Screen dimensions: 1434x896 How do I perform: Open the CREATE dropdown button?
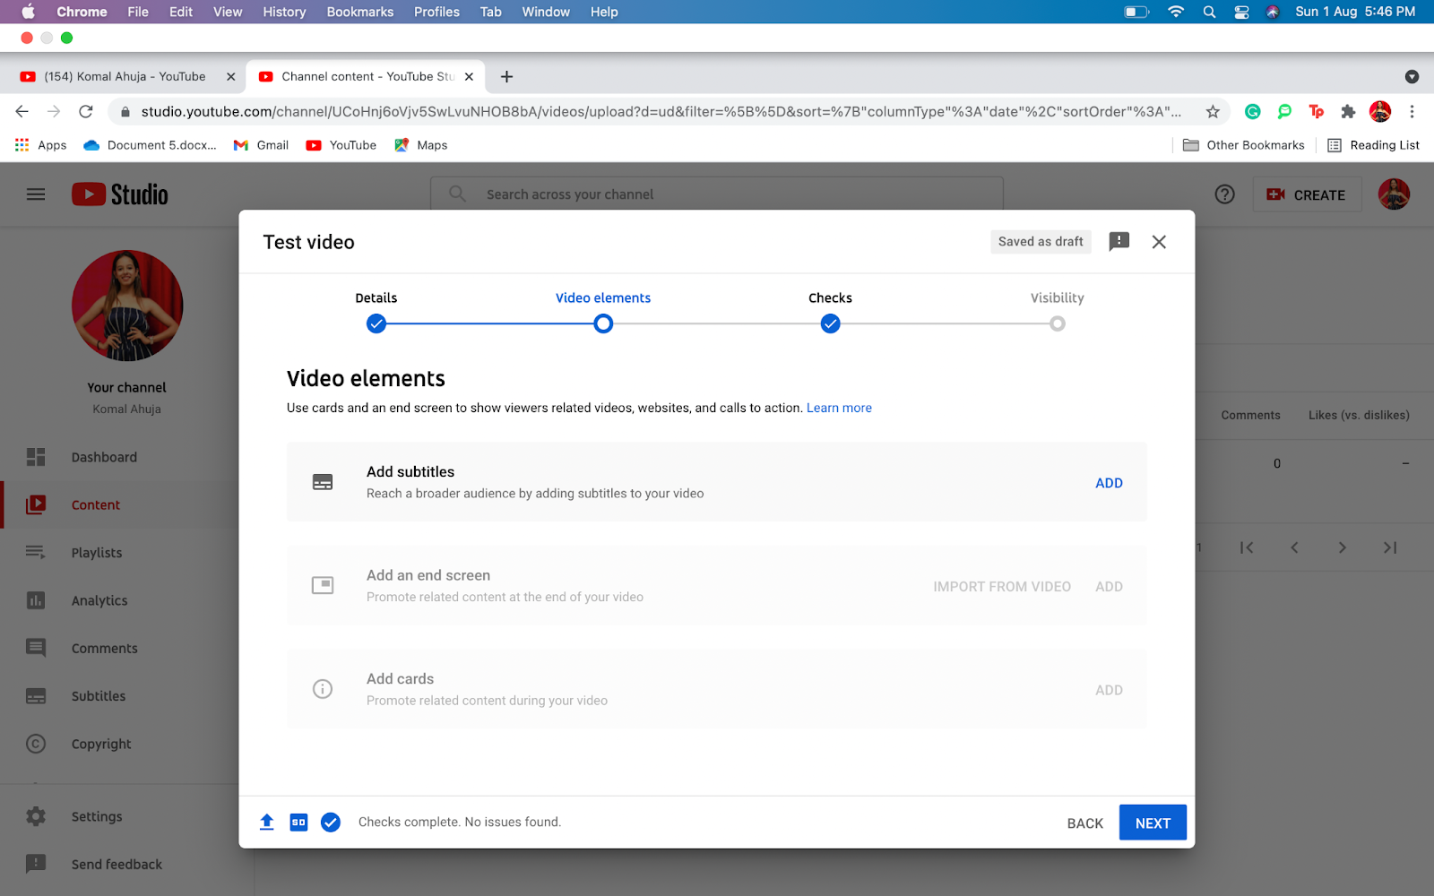(1307, 194)
